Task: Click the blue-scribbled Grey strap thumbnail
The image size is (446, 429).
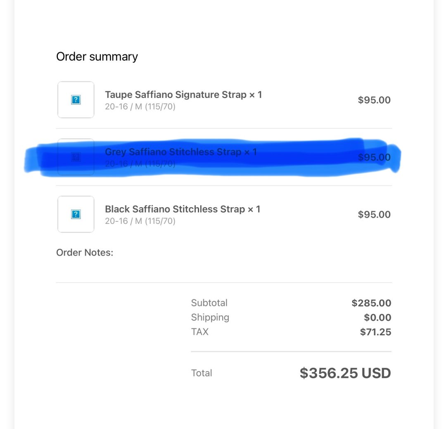Action: pyautogui.click(x=76, y=157)
